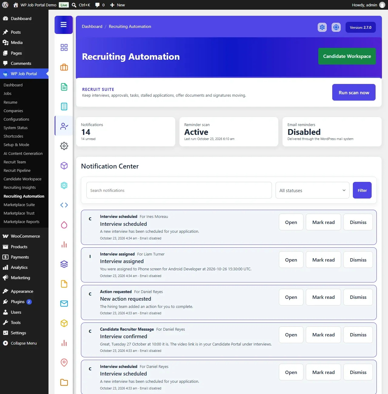This screenshot has height=394, width=388.
Task: Click the comments bubble in admin bar
Action: tap(100, 5)
